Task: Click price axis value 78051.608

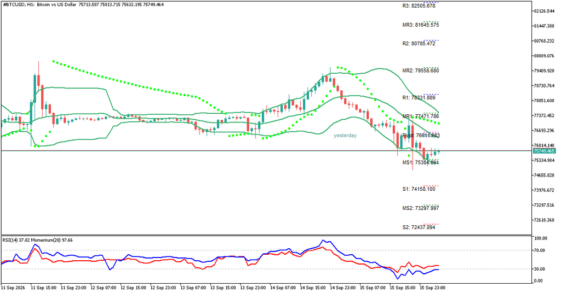Action: [x=544, y=101]
